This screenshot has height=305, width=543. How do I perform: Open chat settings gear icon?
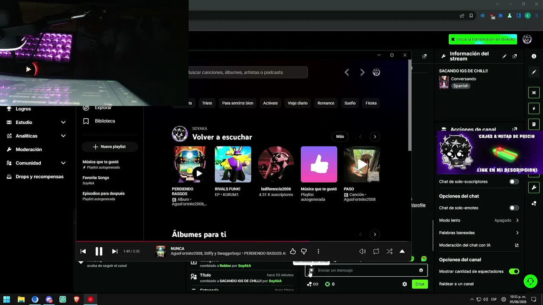[x=405, y=284]
